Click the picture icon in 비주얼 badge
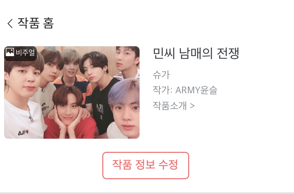This screenshot has height=194, width=294. coord(10,52)
